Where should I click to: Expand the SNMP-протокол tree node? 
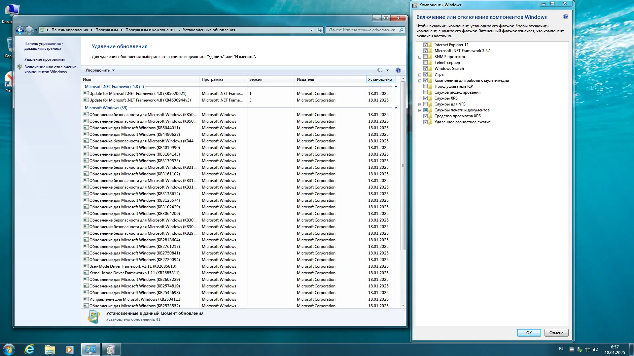[x=420, y=57]
